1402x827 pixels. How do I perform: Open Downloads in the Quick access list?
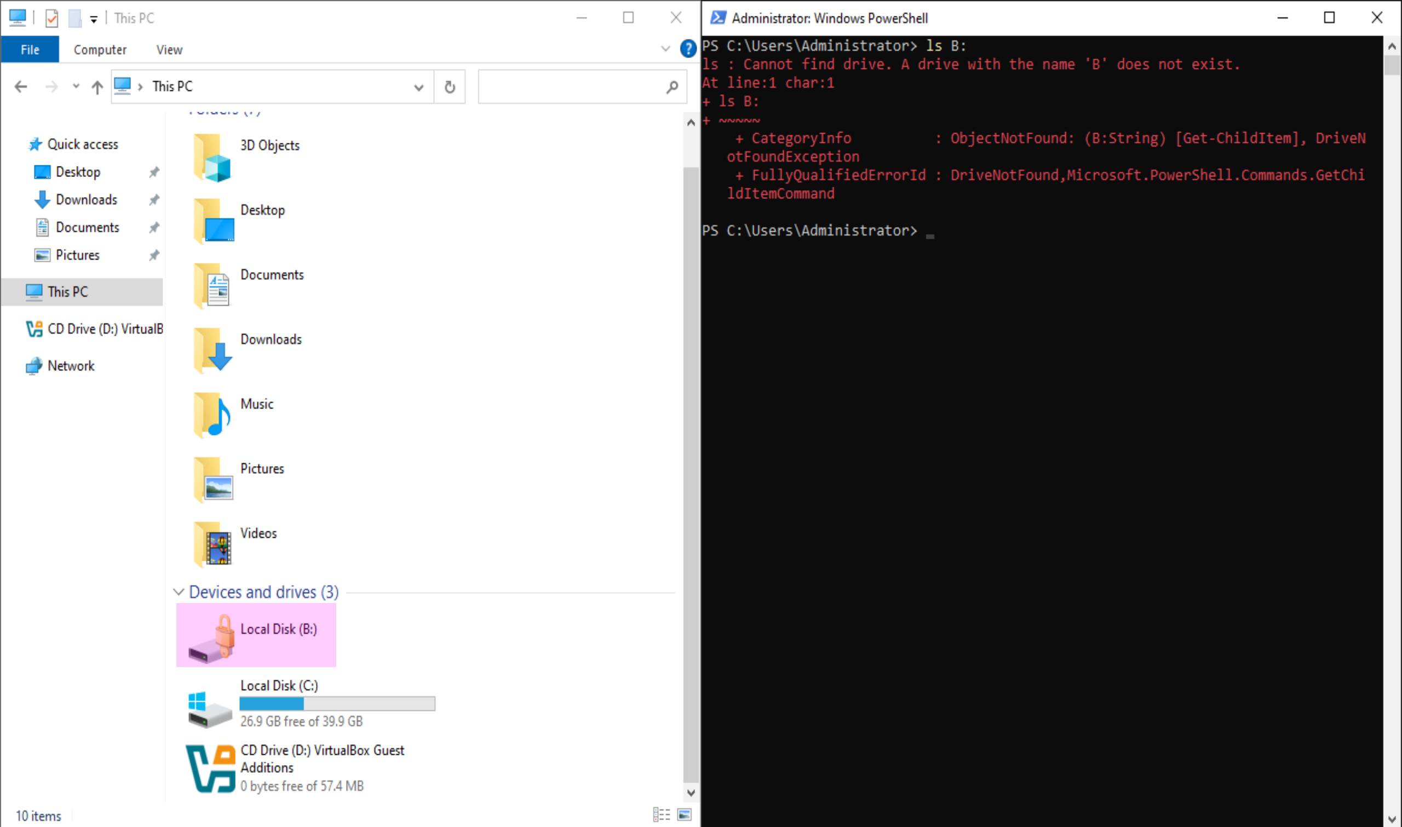pyautogui.click(x=87, y=199)
